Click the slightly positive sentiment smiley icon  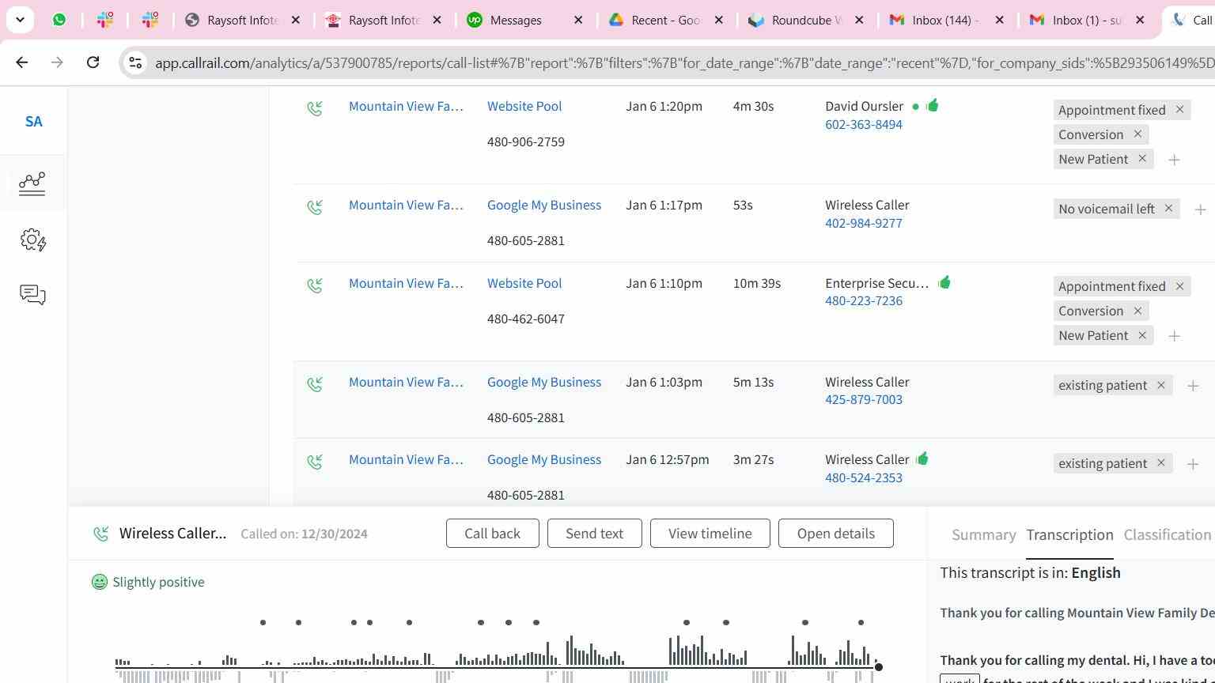[x=99, y=582]
